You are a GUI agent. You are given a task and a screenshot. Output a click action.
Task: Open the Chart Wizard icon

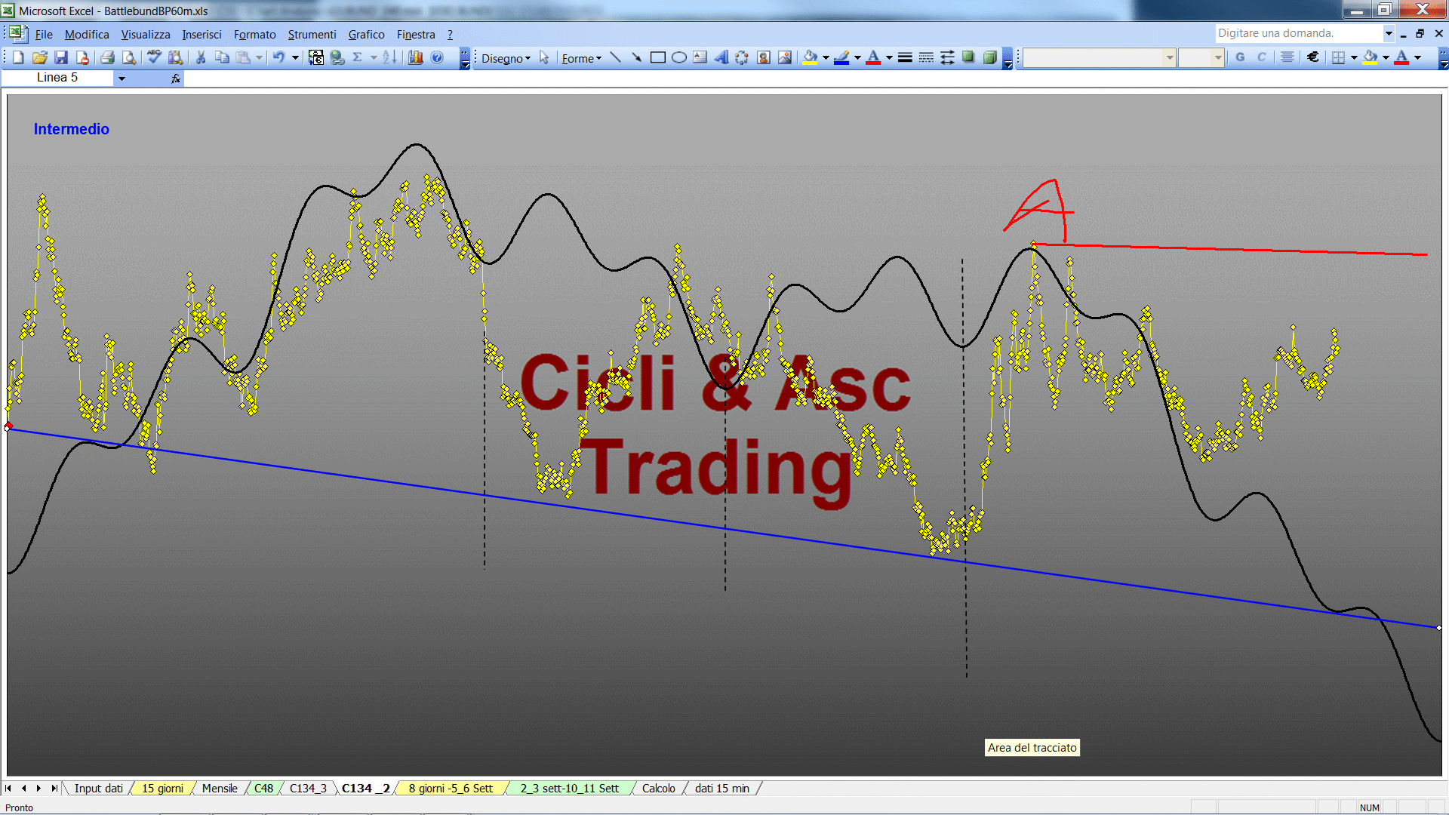416,57
